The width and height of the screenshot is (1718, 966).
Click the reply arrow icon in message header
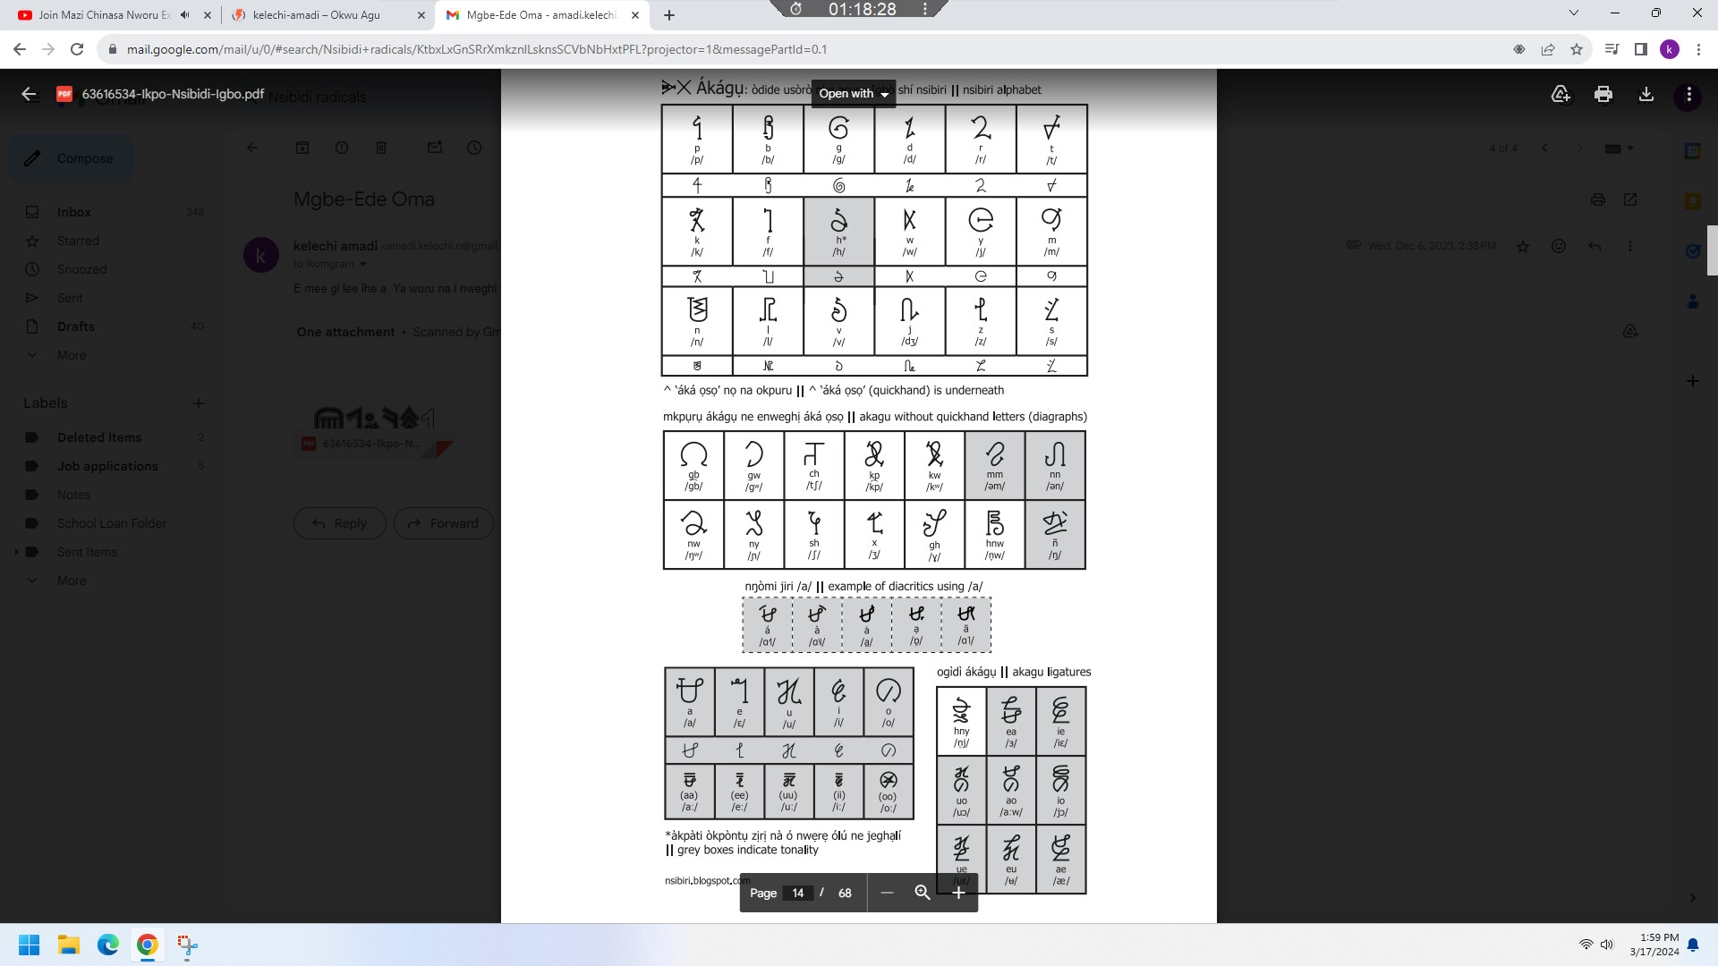coord(1595,246)
